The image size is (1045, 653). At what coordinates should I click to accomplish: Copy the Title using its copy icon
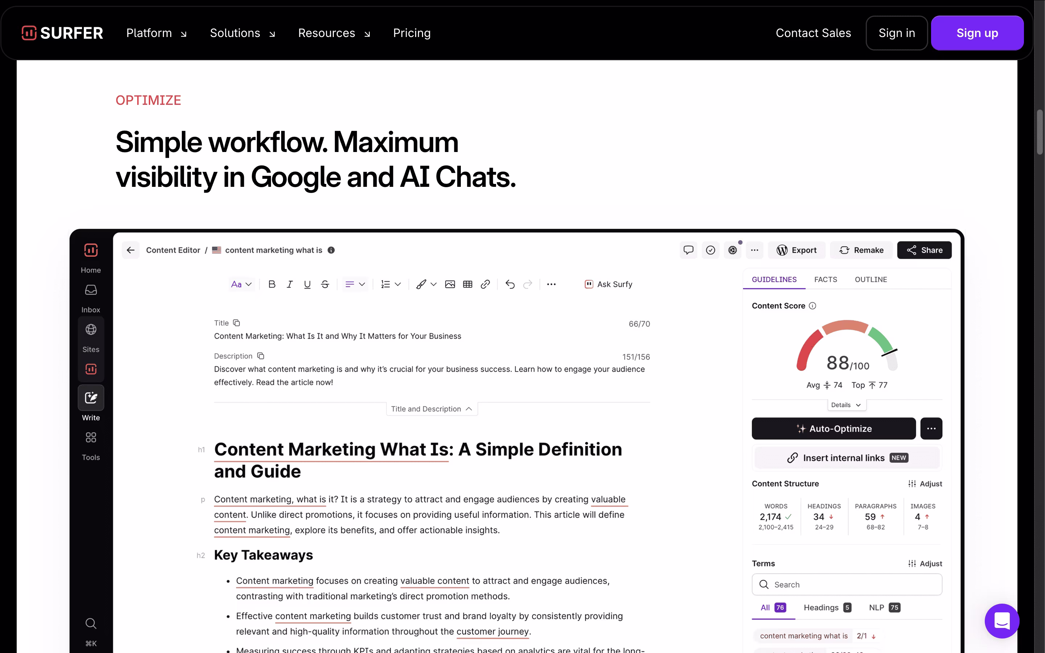point(236,323)
